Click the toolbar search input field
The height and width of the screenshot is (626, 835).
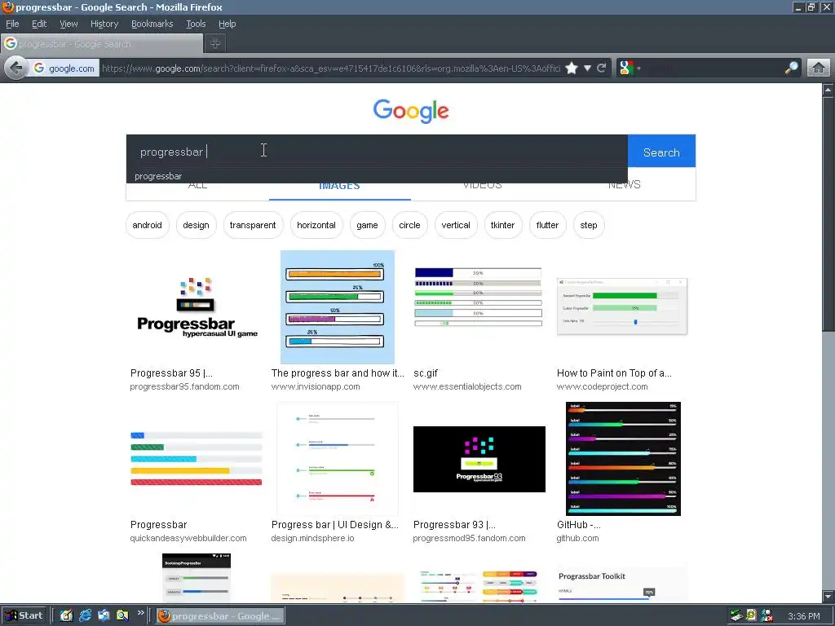(x=711, y=68)
